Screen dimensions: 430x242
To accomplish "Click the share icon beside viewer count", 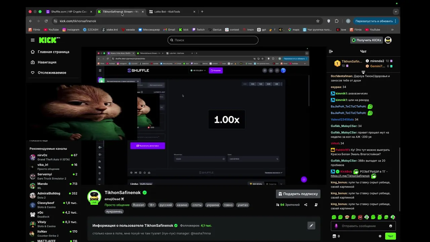I will 306,205.
